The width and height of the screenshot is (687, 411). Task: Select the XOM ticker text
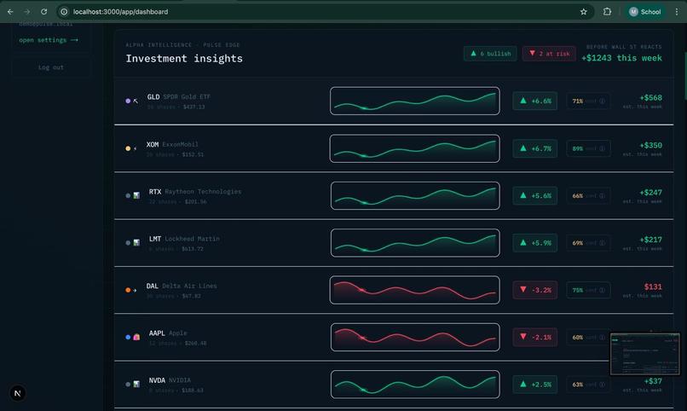point(153,145)
